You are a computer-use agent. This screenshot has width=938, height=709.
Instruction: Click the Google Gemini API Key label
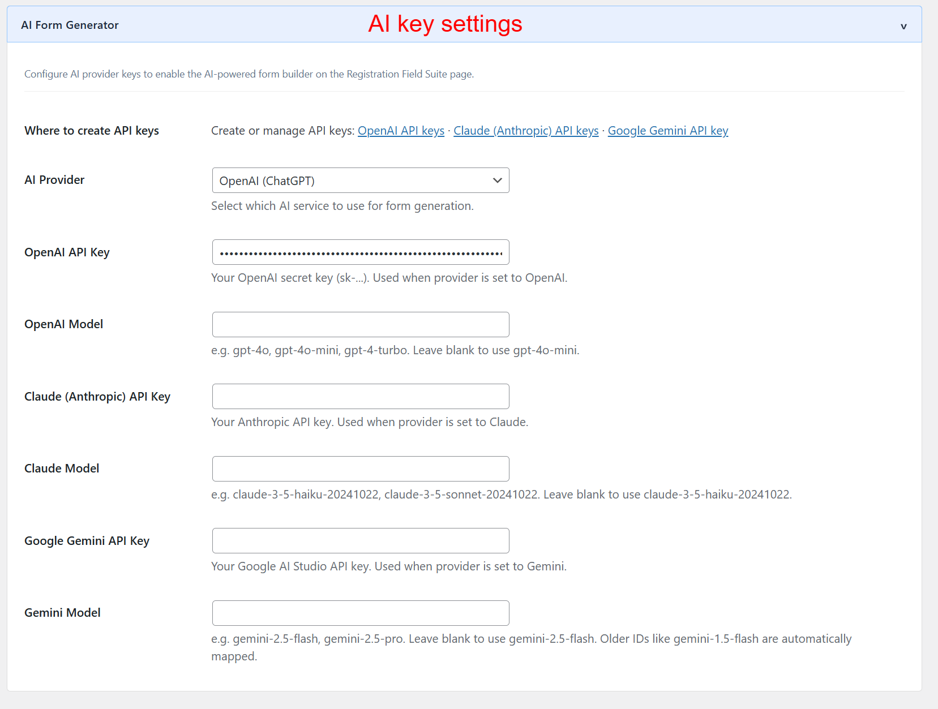pyautogui.click(x=86, y=540)
